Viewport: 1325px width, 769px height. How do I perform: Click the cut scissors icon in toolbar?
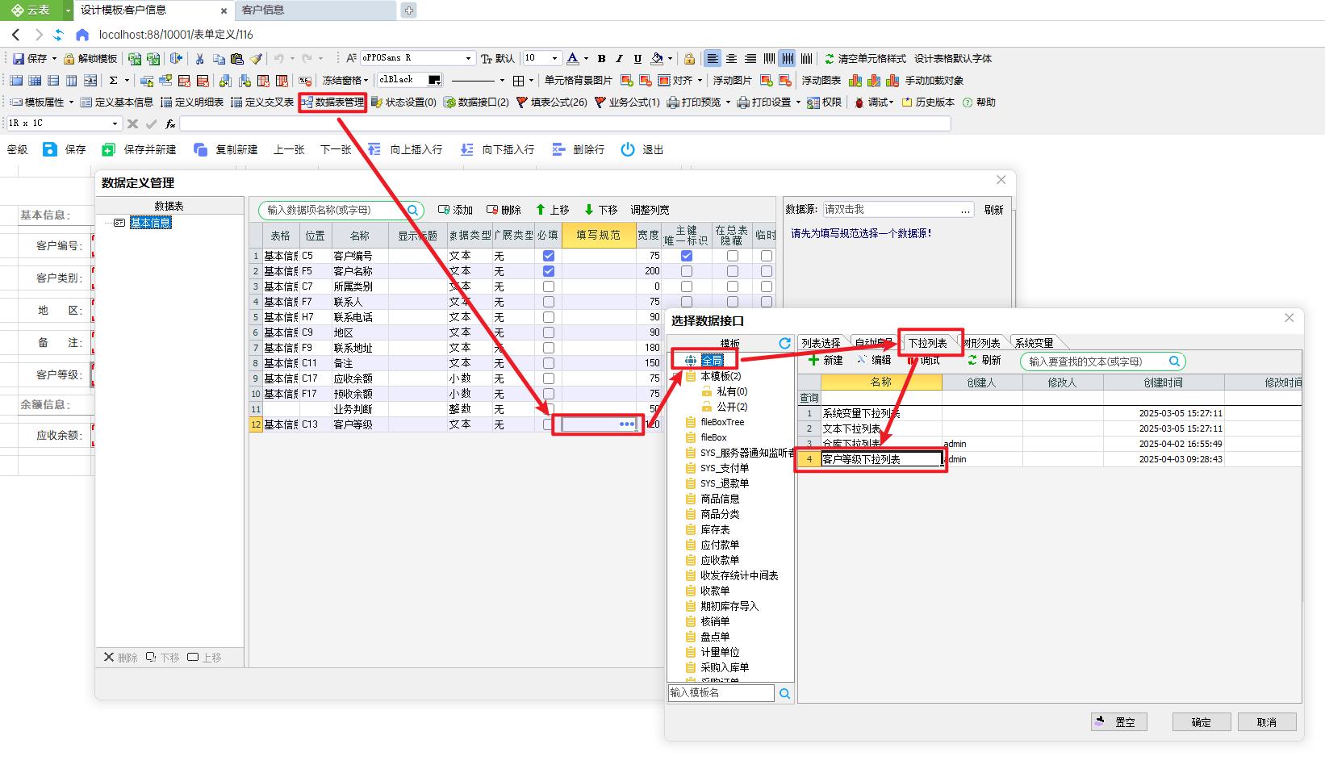coord(200,58)
